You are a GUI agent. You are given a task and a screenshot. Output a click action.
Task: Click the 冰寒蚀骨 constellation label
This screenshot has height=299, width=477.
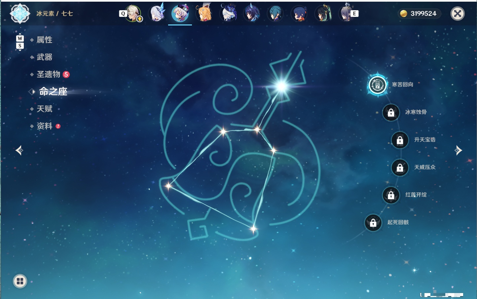click(x=416, y=112)
